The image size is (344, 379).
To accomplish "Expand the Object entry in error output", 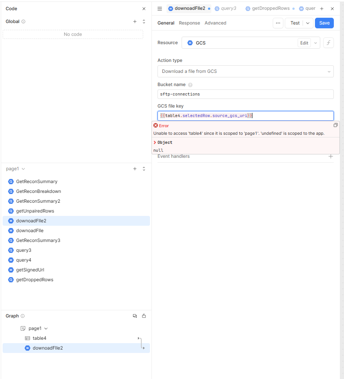I will tap(155, 142).
